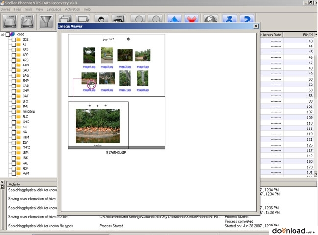Image resolution: width=318 pixels, height=235 pixels.
Task: Click the JPEG folder icon in the tree
Action: tap(19, 148)
